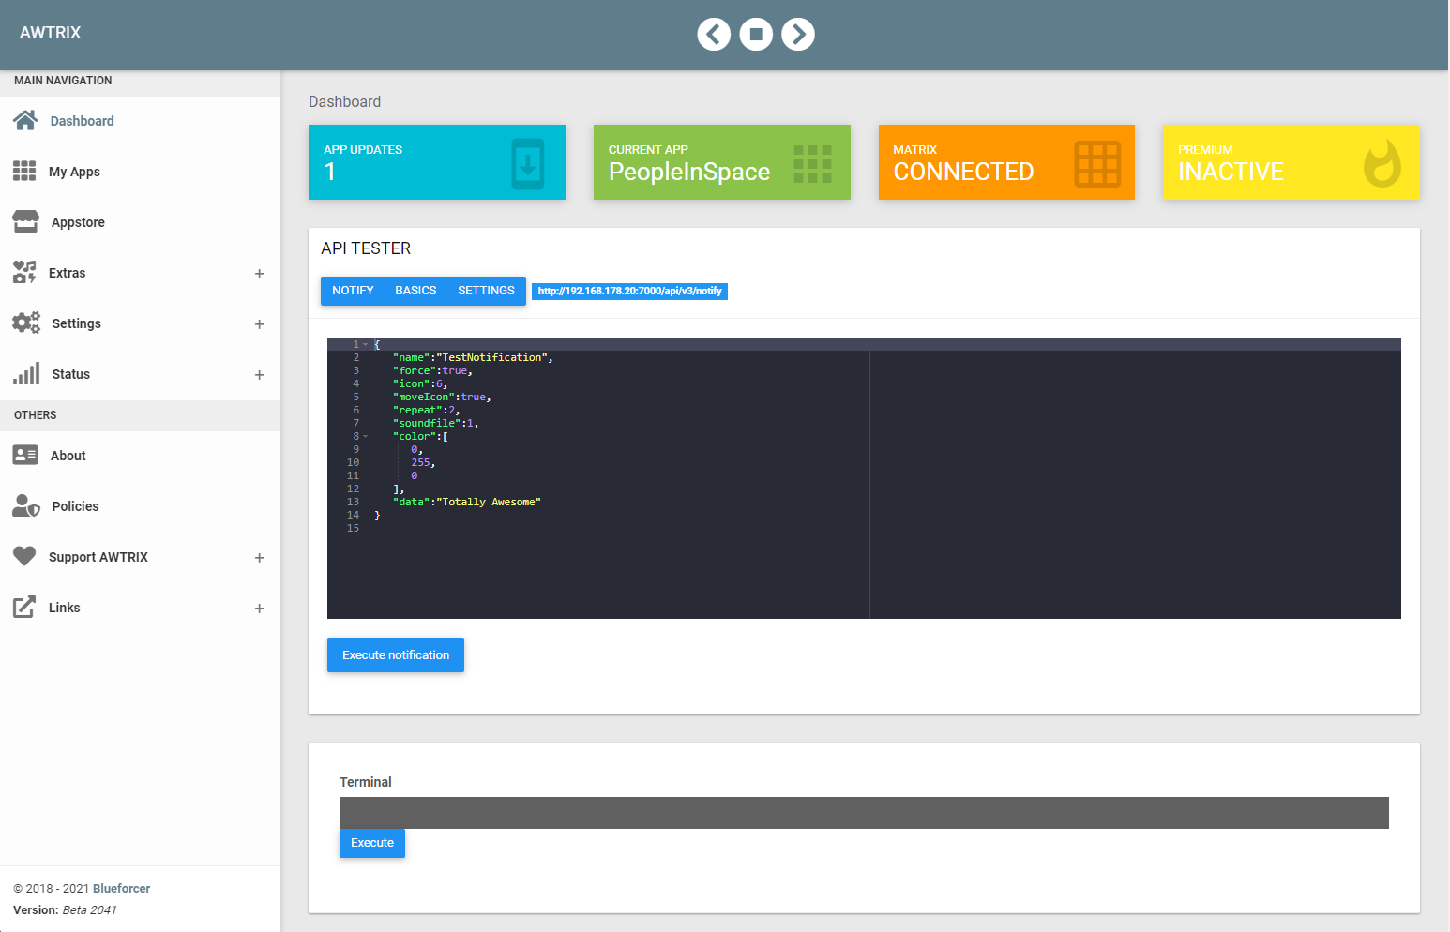Click the "force" key in editor
This screenshot has width=1450, height=932.
coord(415,371)
